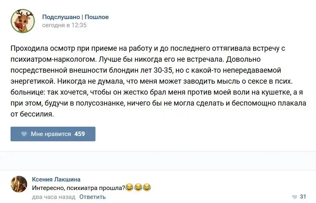
Task: Like the comment with its heart icon
Action: [294, 197]
